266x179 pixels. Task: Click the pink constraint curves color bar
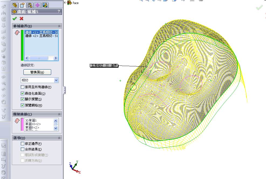(22, 124)
